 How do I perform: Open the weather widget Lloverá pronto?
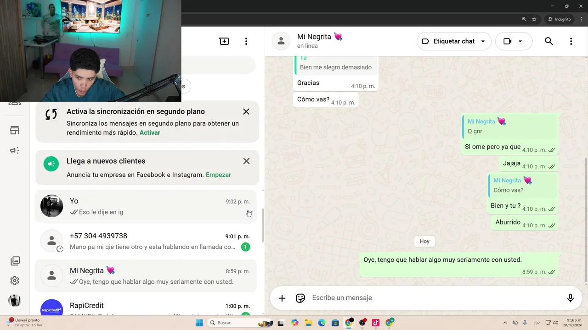click(27, 323)
